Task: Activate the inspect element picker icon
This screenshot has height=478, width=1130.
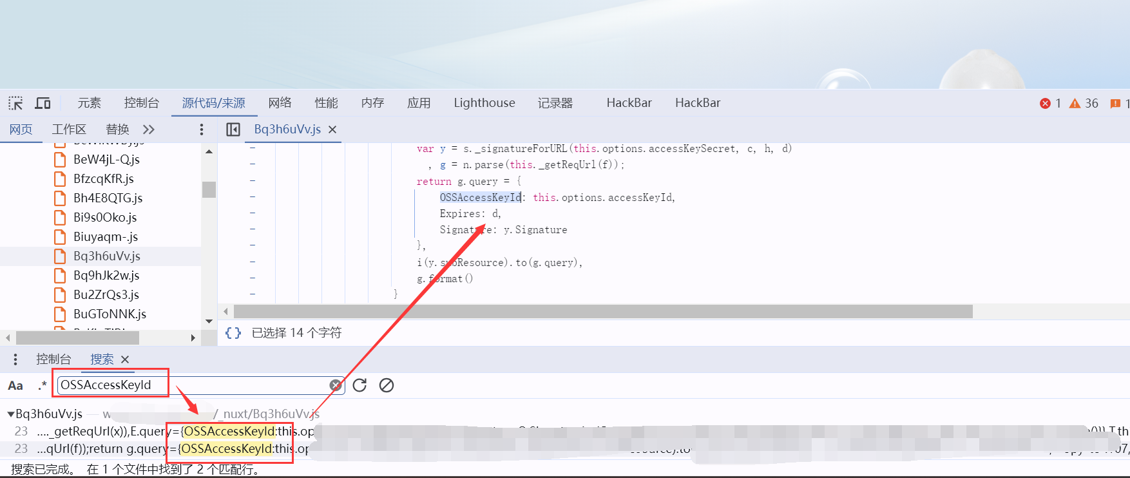Action: [15, 103]
